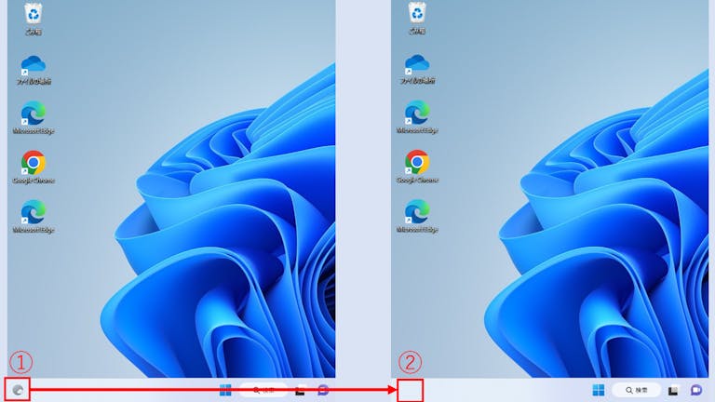Open Chat icon on left desktop taskbar

pyautogui.click(x=323, y=390)
